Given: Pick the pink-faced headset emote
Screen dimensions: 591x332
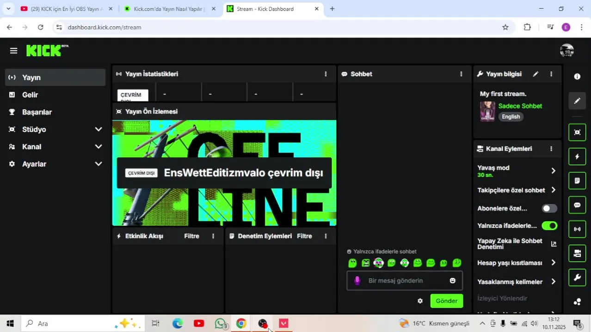Looking at the screenshot, I should (x=379, y=263).
